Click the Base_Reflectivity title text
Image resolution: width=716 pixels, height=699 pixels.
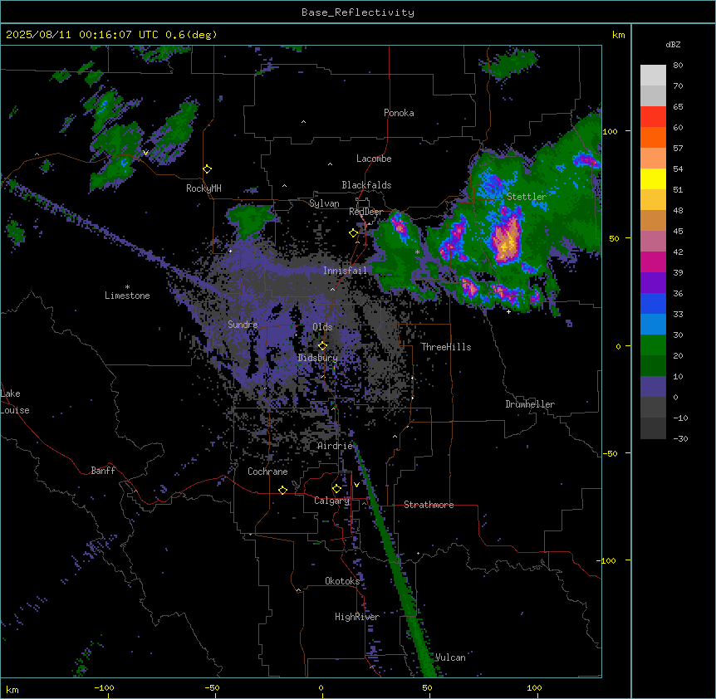[358, 12]
